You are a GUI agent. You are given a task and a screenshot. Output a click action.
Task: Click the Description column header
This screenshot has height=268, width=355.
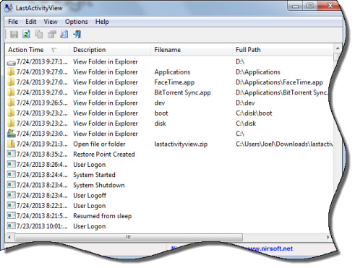pos(111,50)
